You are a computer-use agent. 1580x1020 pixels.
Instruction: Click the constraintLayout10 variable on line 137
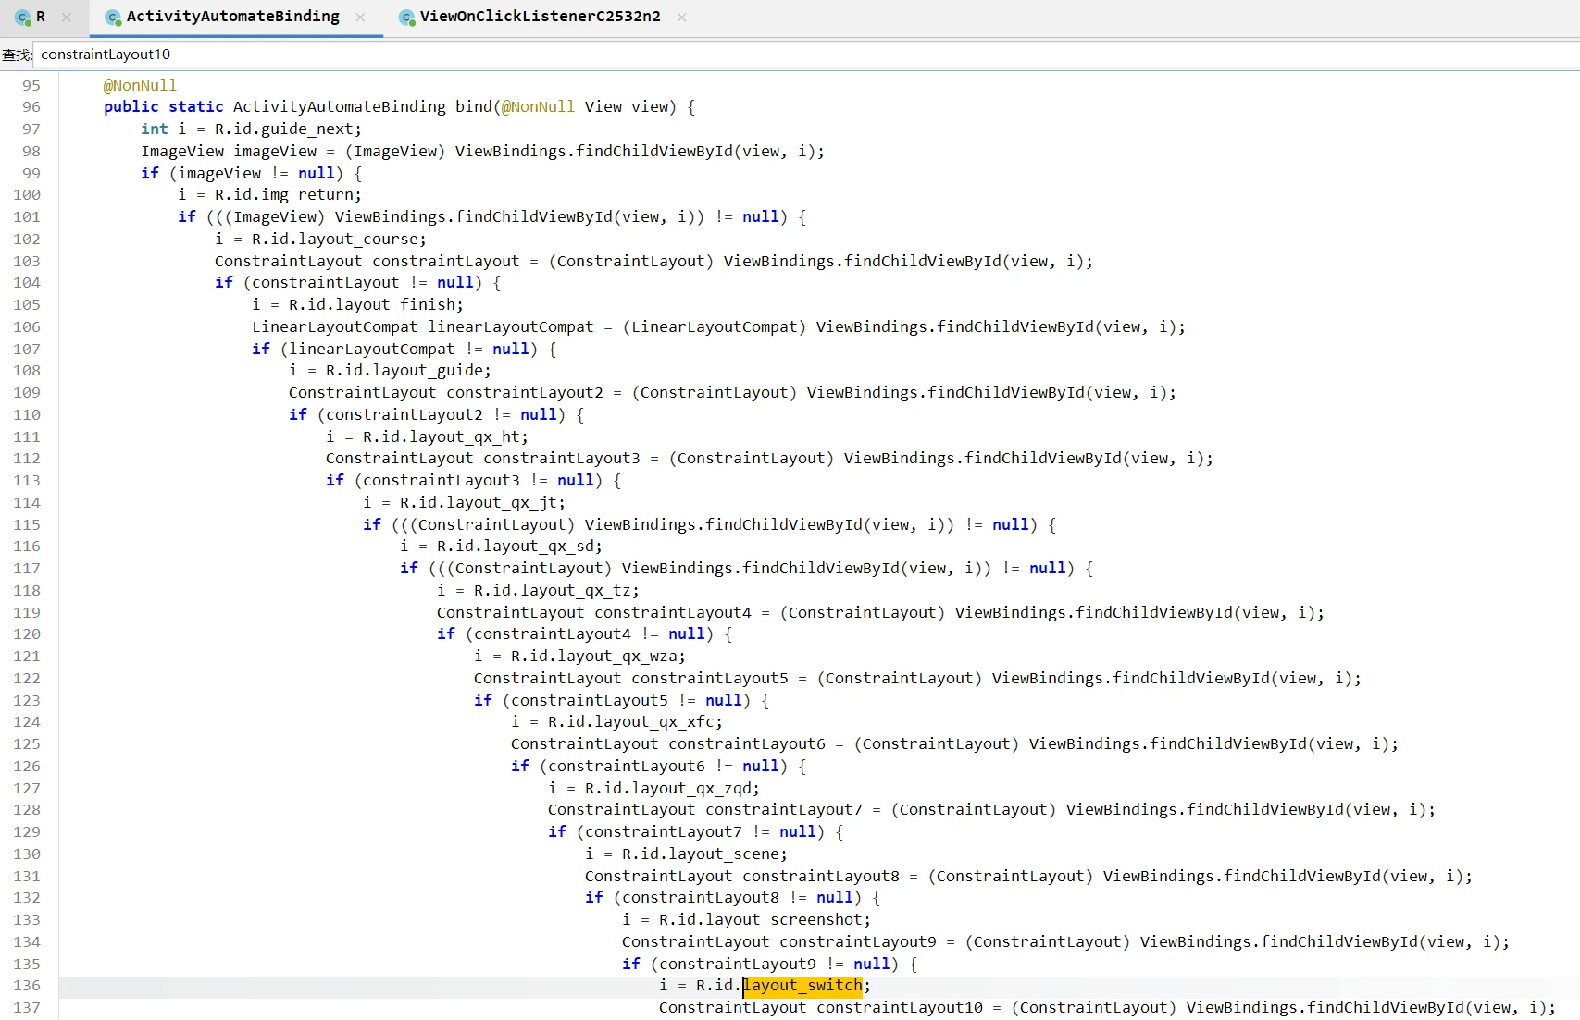coord(900,1008)
